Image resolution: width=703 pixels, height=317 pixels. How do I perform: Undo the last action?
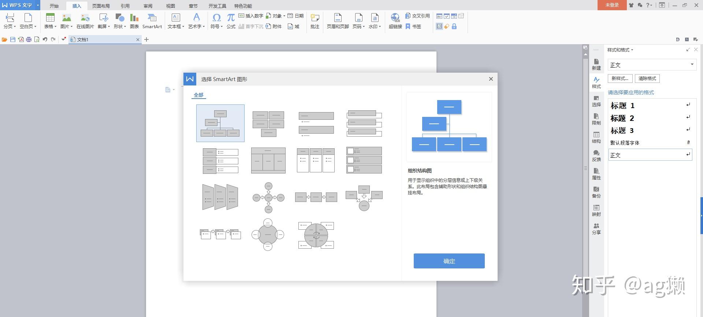(x=45, y=39)
